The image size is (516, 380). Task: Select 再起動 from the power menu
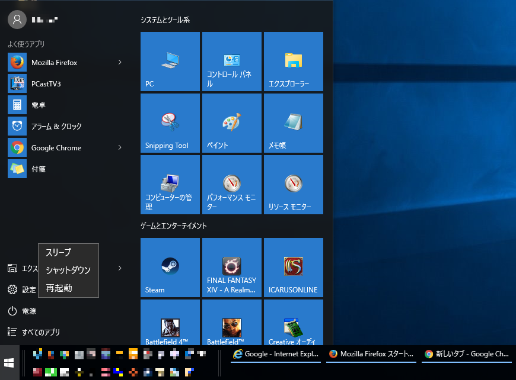click(68, 288)
